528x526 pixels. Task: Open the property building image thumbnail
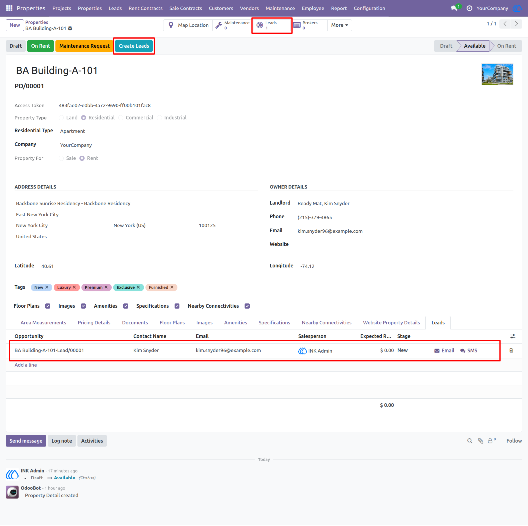coord(497,74)
